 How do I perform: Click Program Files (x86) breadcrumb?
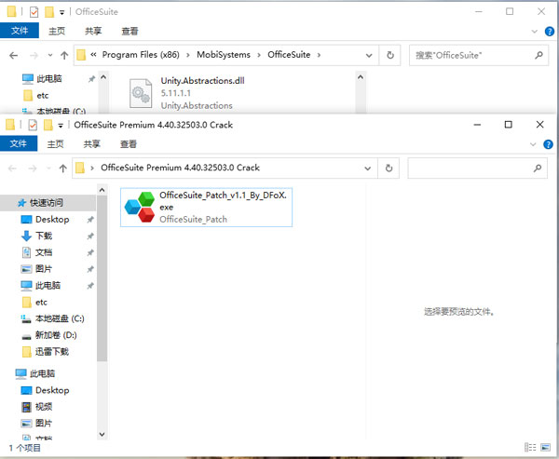coord(141,55)
